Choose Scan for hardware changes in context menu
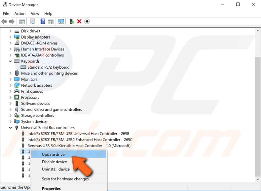This screenshot has height=191, width=261. (69, 179)
